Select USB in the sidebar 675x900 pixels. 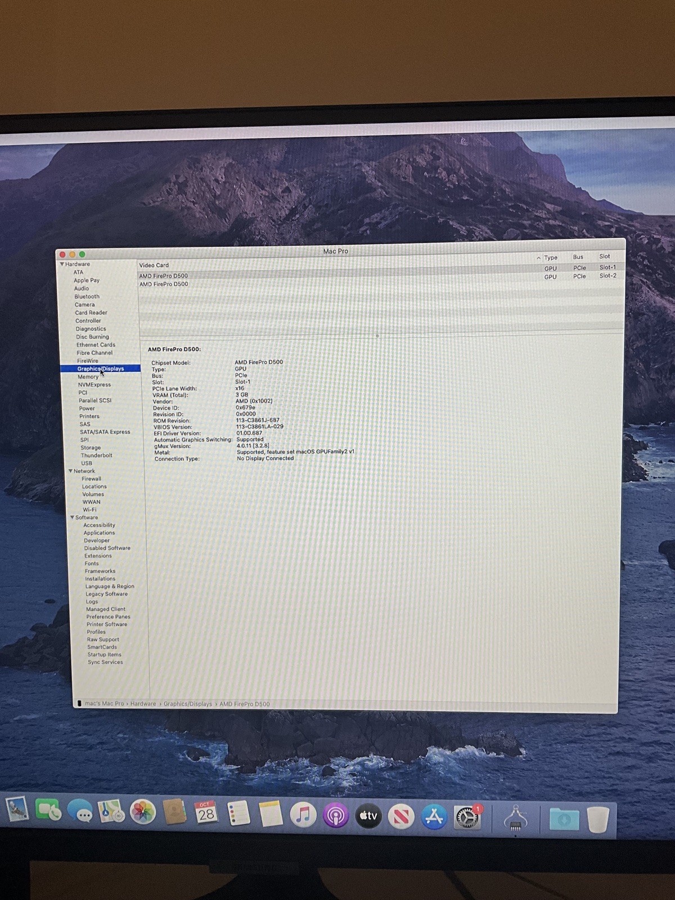[87, 463]
